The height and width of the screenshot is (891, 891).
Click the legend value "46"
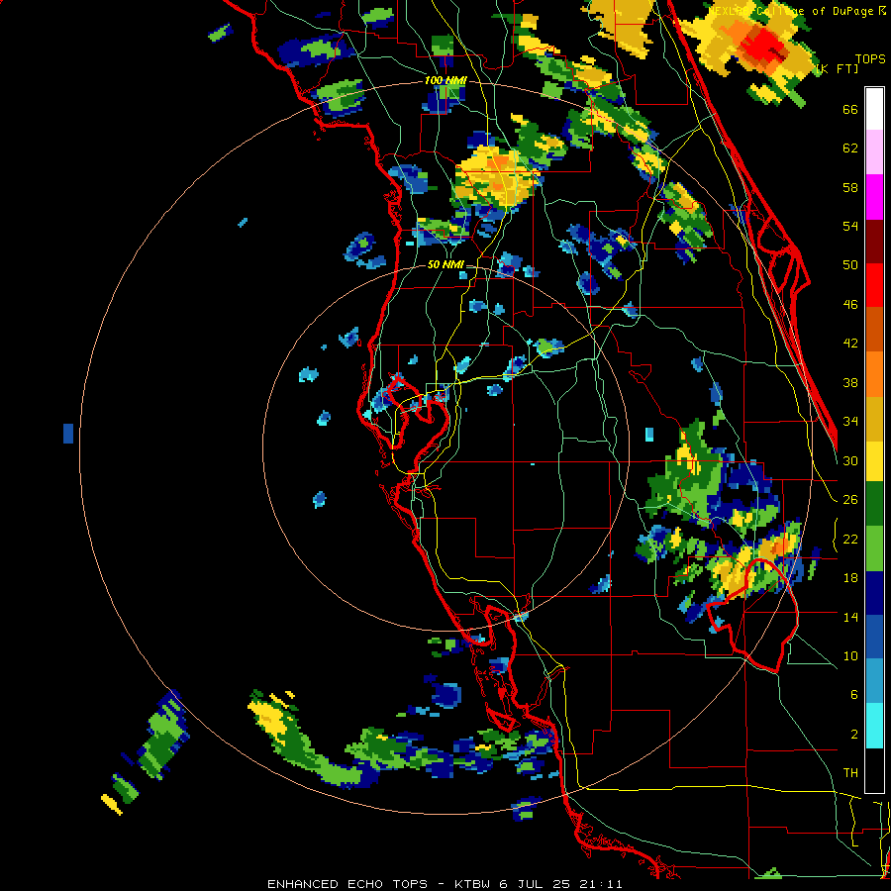coord(850,305)
